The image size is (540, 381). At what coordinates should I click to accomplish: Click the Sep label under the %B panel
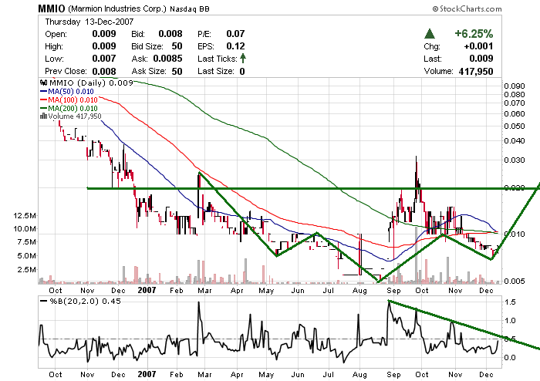point(393,375)
